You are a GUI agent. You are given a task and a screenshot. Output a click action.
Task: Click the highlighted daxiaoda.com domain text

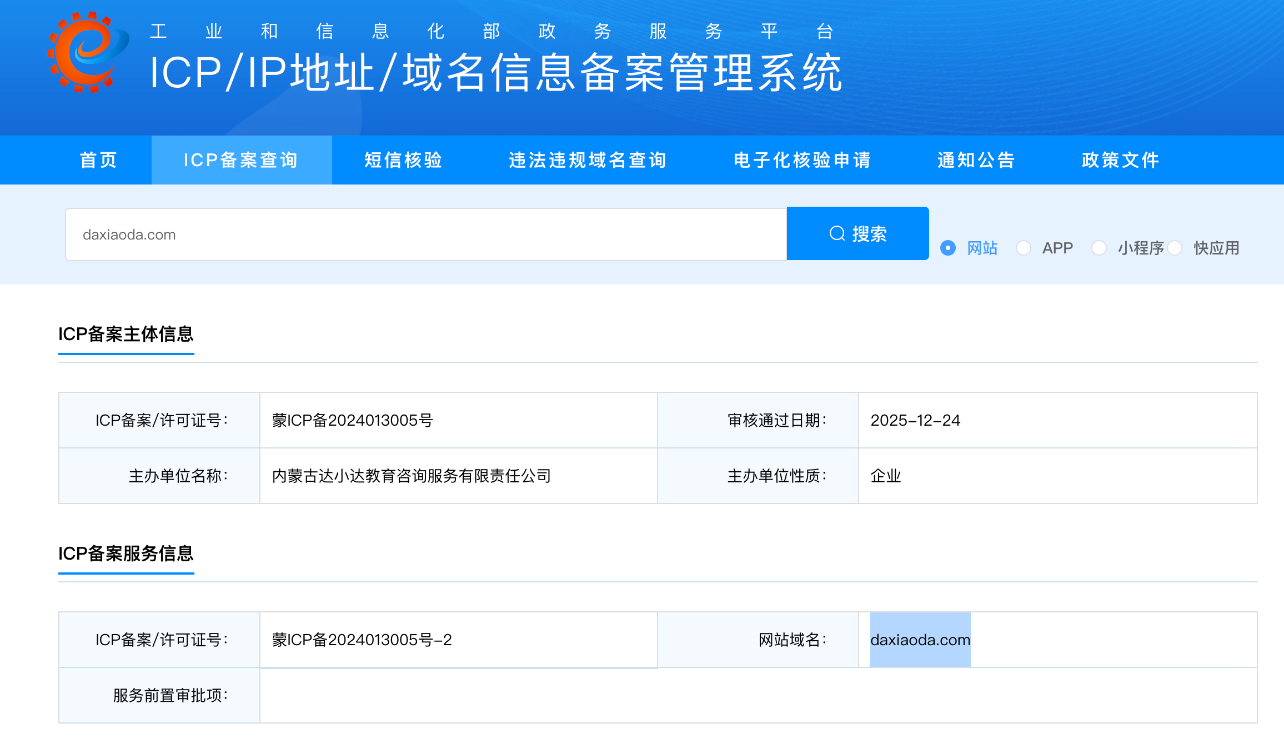click(x=920, y=640)
